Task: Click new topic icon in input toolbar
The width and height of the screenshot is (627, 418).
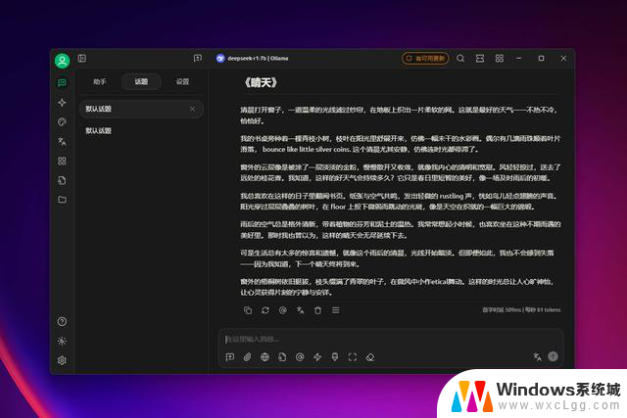Action: 230,357
